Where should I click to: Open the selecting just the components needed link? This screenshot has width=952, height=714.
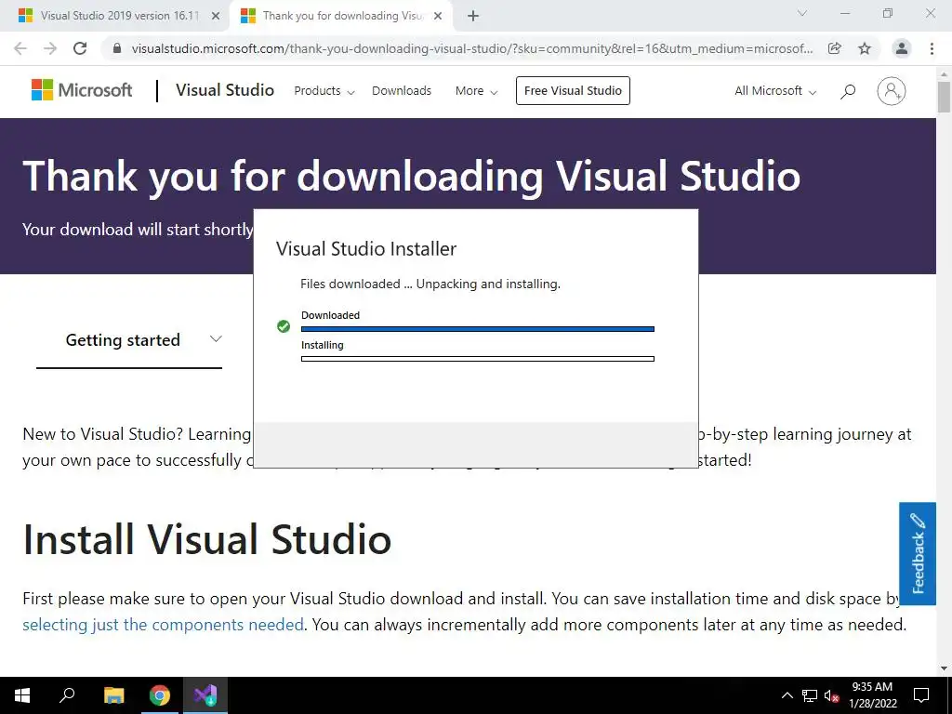tap(163, 625)
